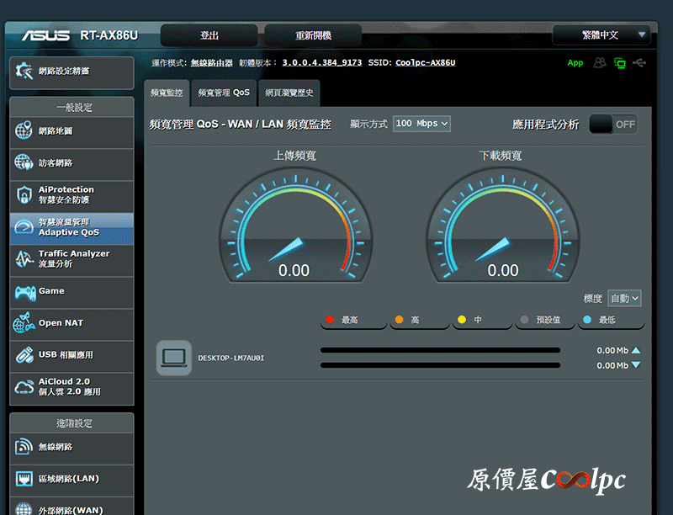The width and height of the screenshot is (673, 515).
Task: Click the 上傳頻寬 upload gauge
Action: pos(296,225)
